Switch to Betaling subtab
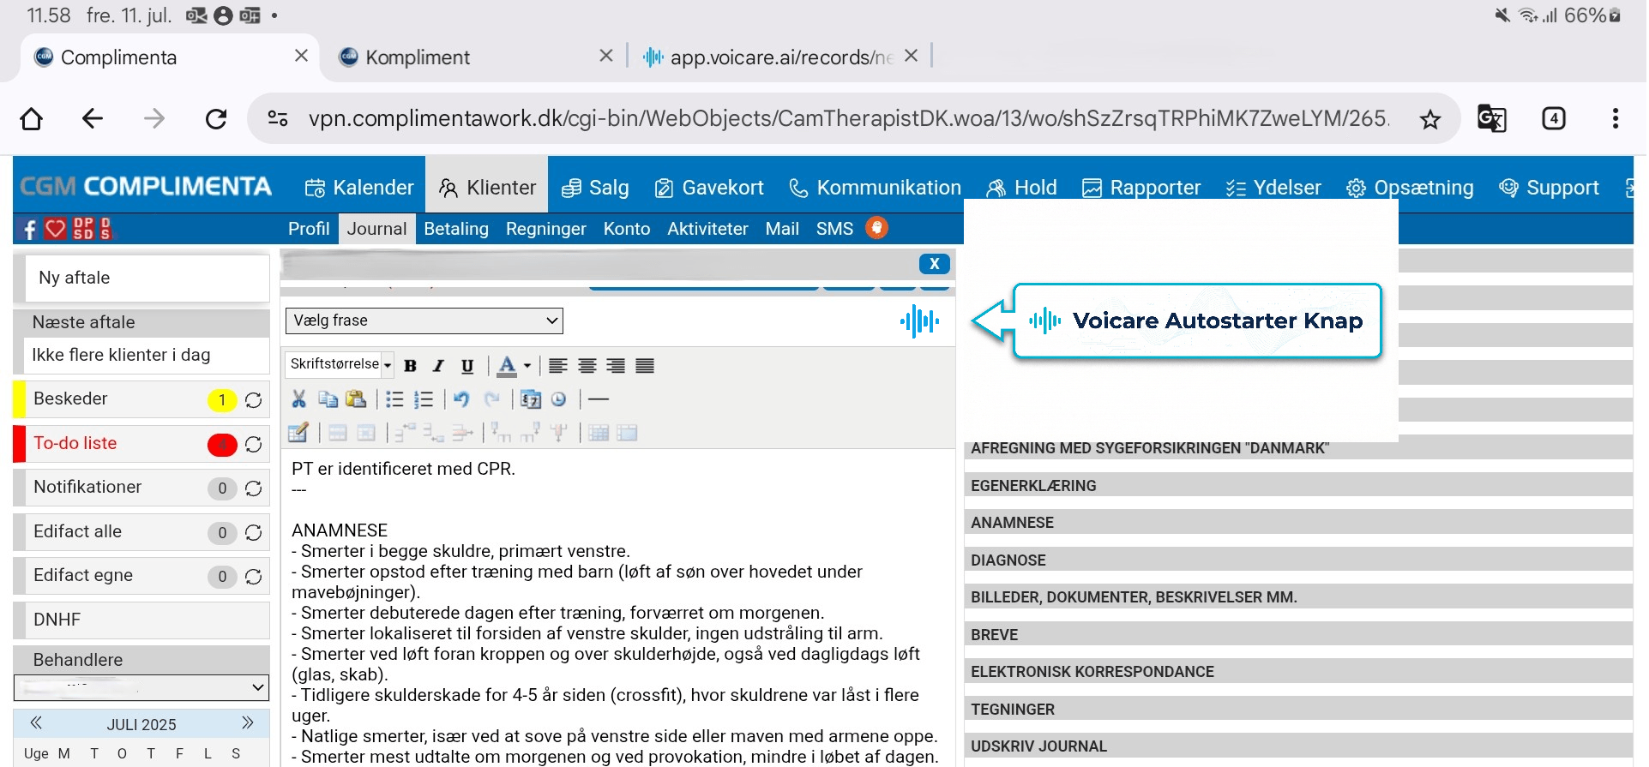1649x767 pixels. (x=456, y=229)
